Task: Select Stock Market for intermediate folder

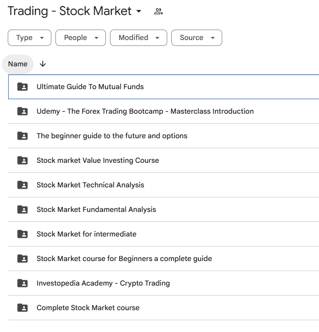Action: coord(163,234)
